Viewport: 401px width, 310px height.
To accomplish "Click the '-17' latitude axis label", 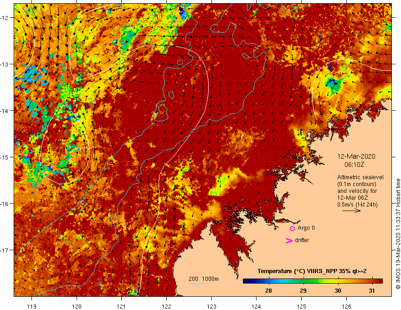I will 5,250.
